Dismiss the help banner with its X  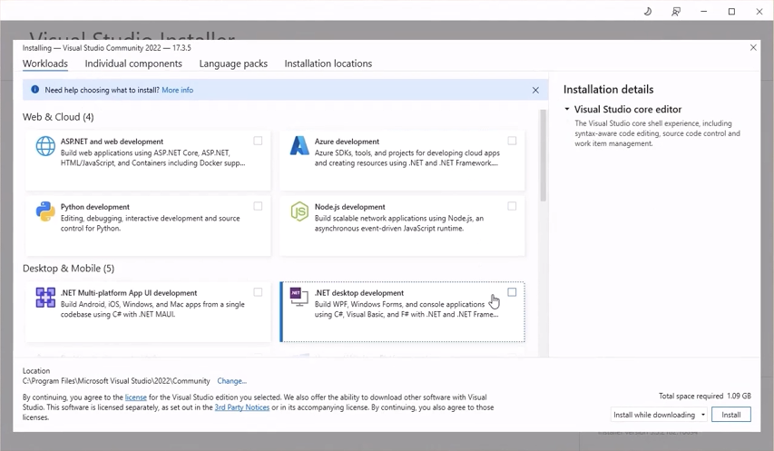click(535, 91)
